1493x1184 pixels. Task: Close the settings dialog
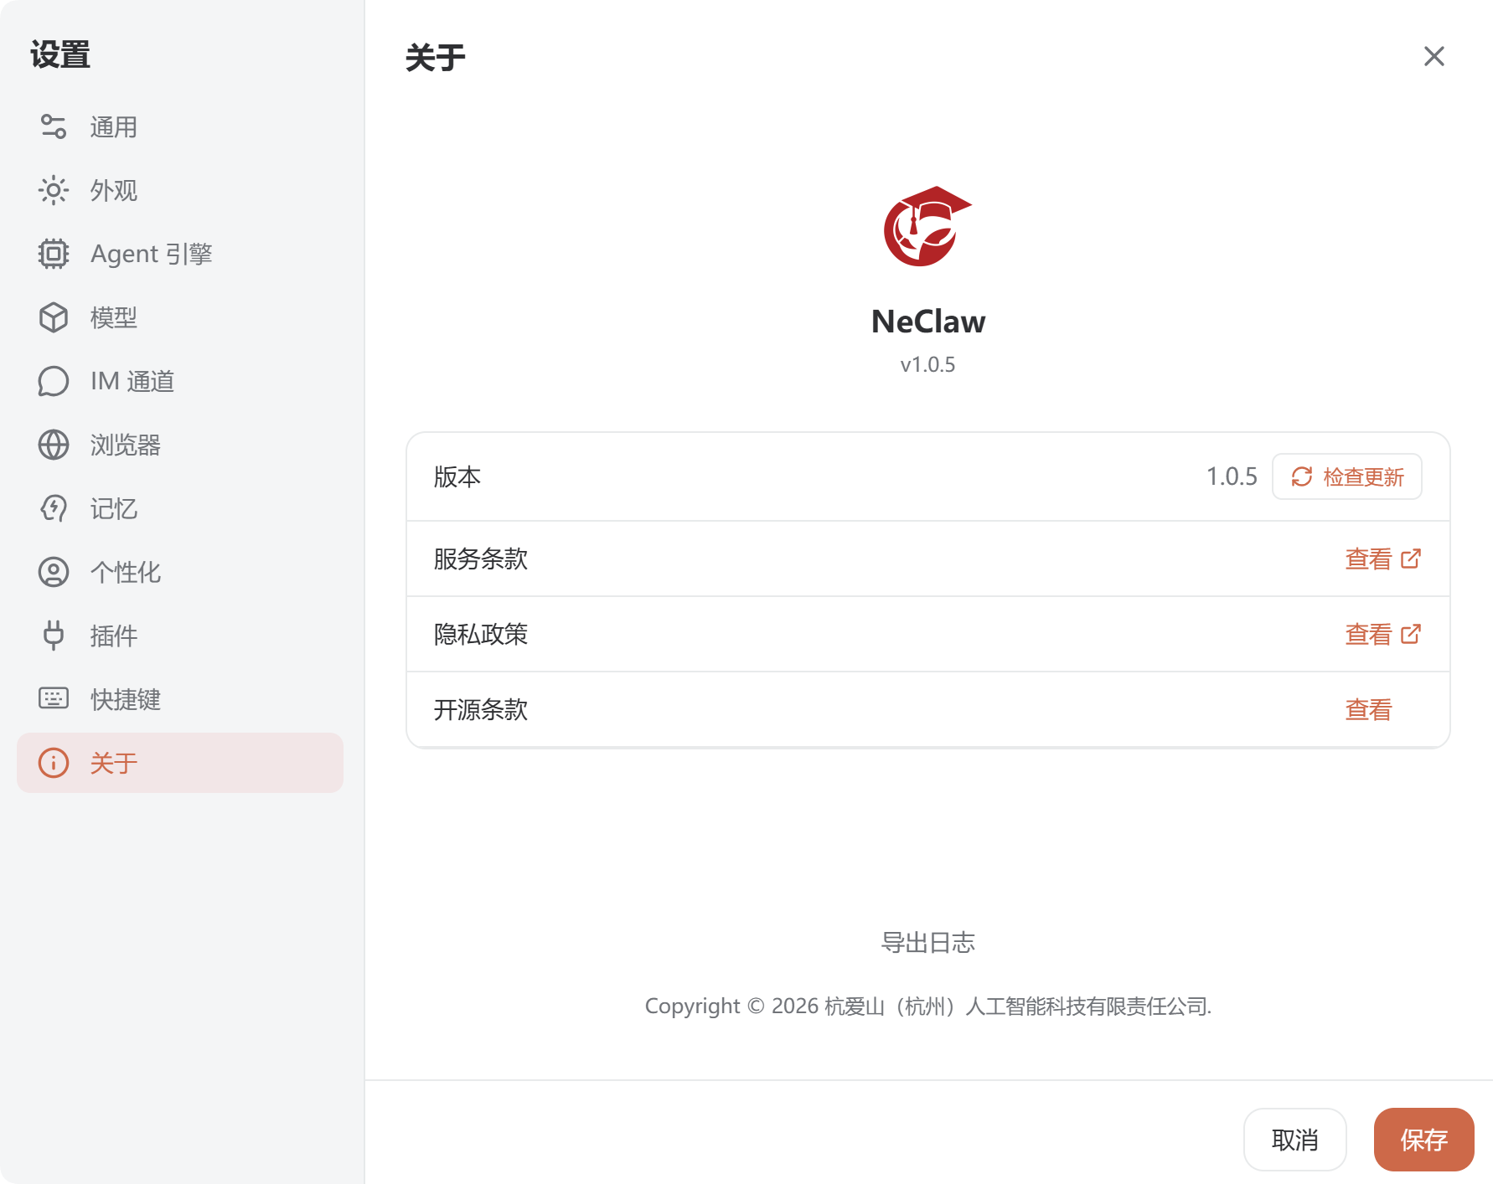(x=1434, y=56)
